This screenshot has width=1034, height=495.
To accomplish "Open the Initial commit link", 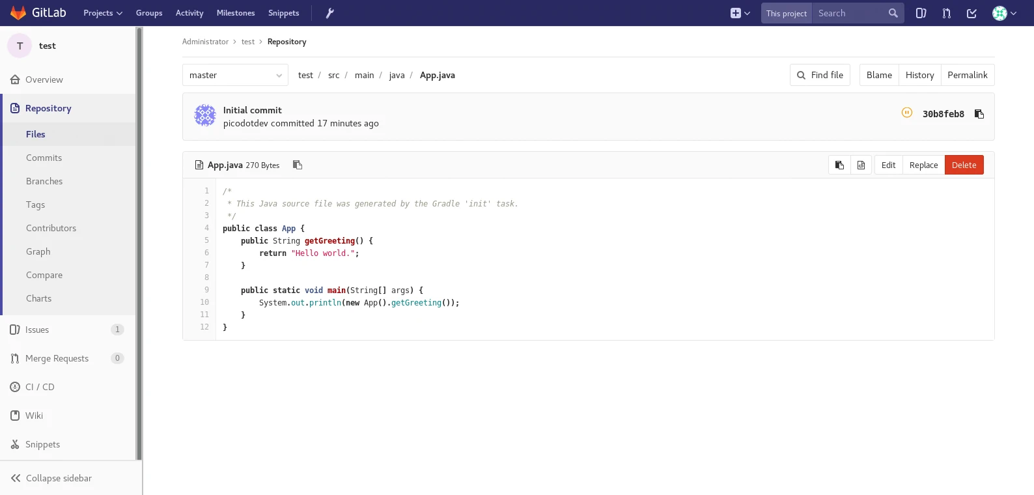I will click(x=253, y=110).
